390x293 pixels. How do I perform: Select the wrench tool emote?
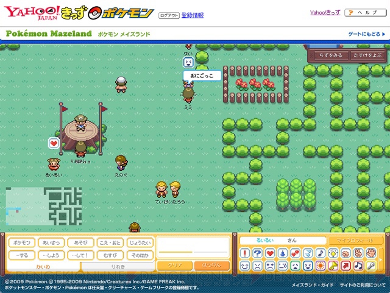click(371, 266)
